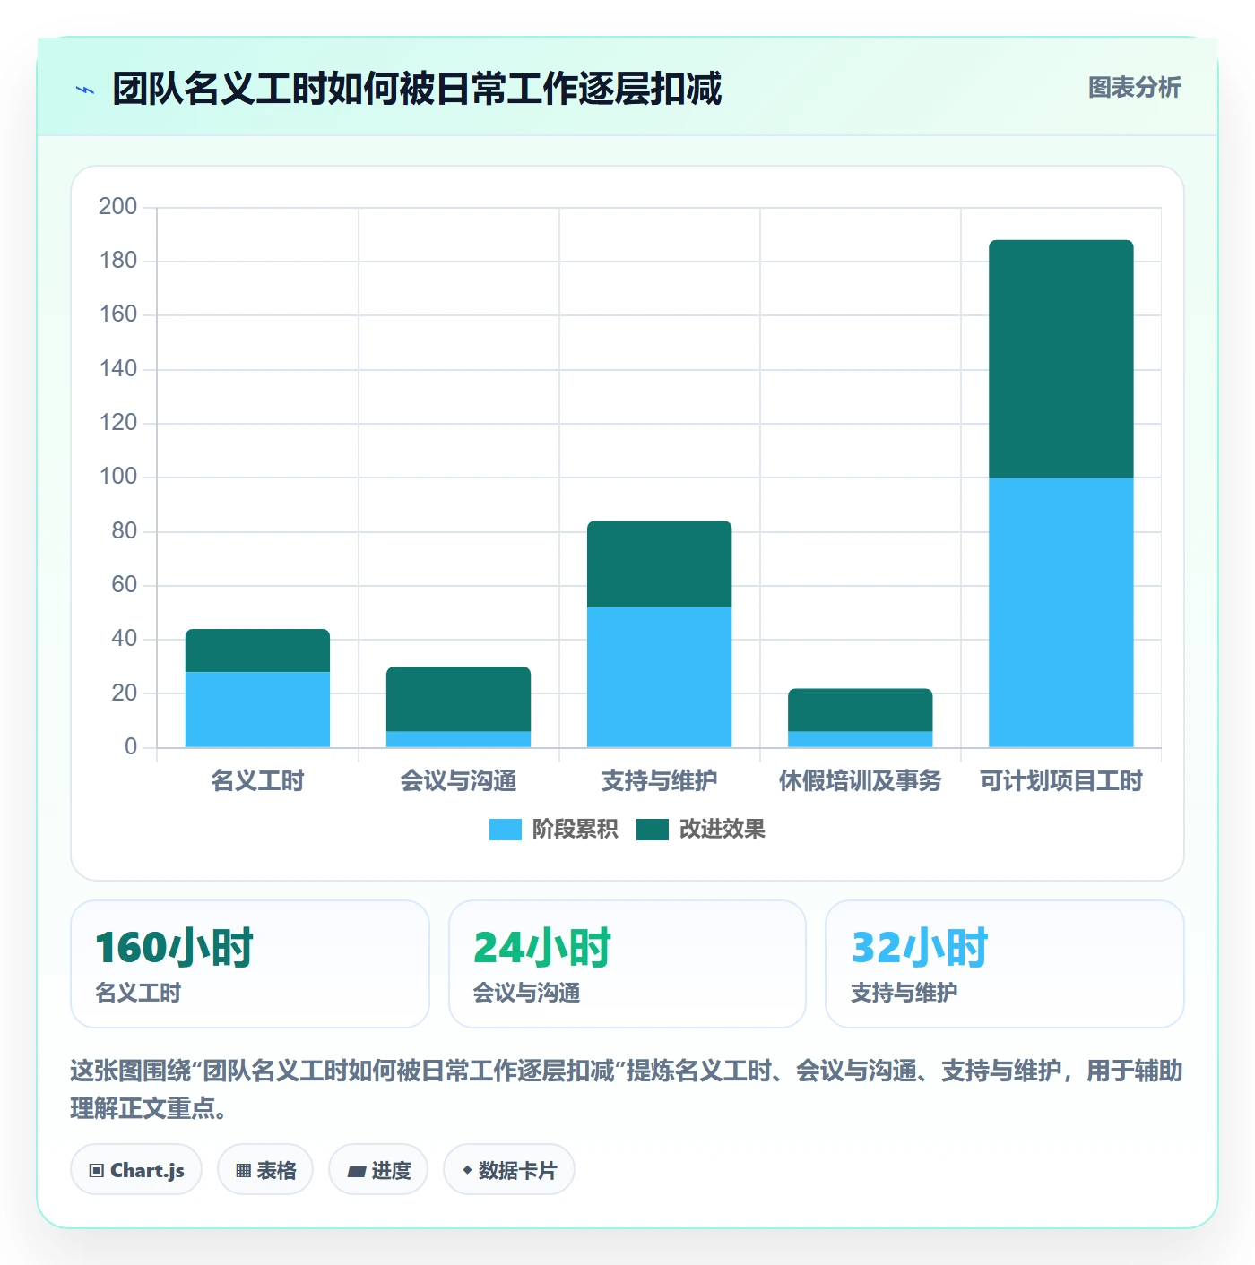
Task: Click the blue segment of 可计划项目工时 bar
Action: point(1060,612)
